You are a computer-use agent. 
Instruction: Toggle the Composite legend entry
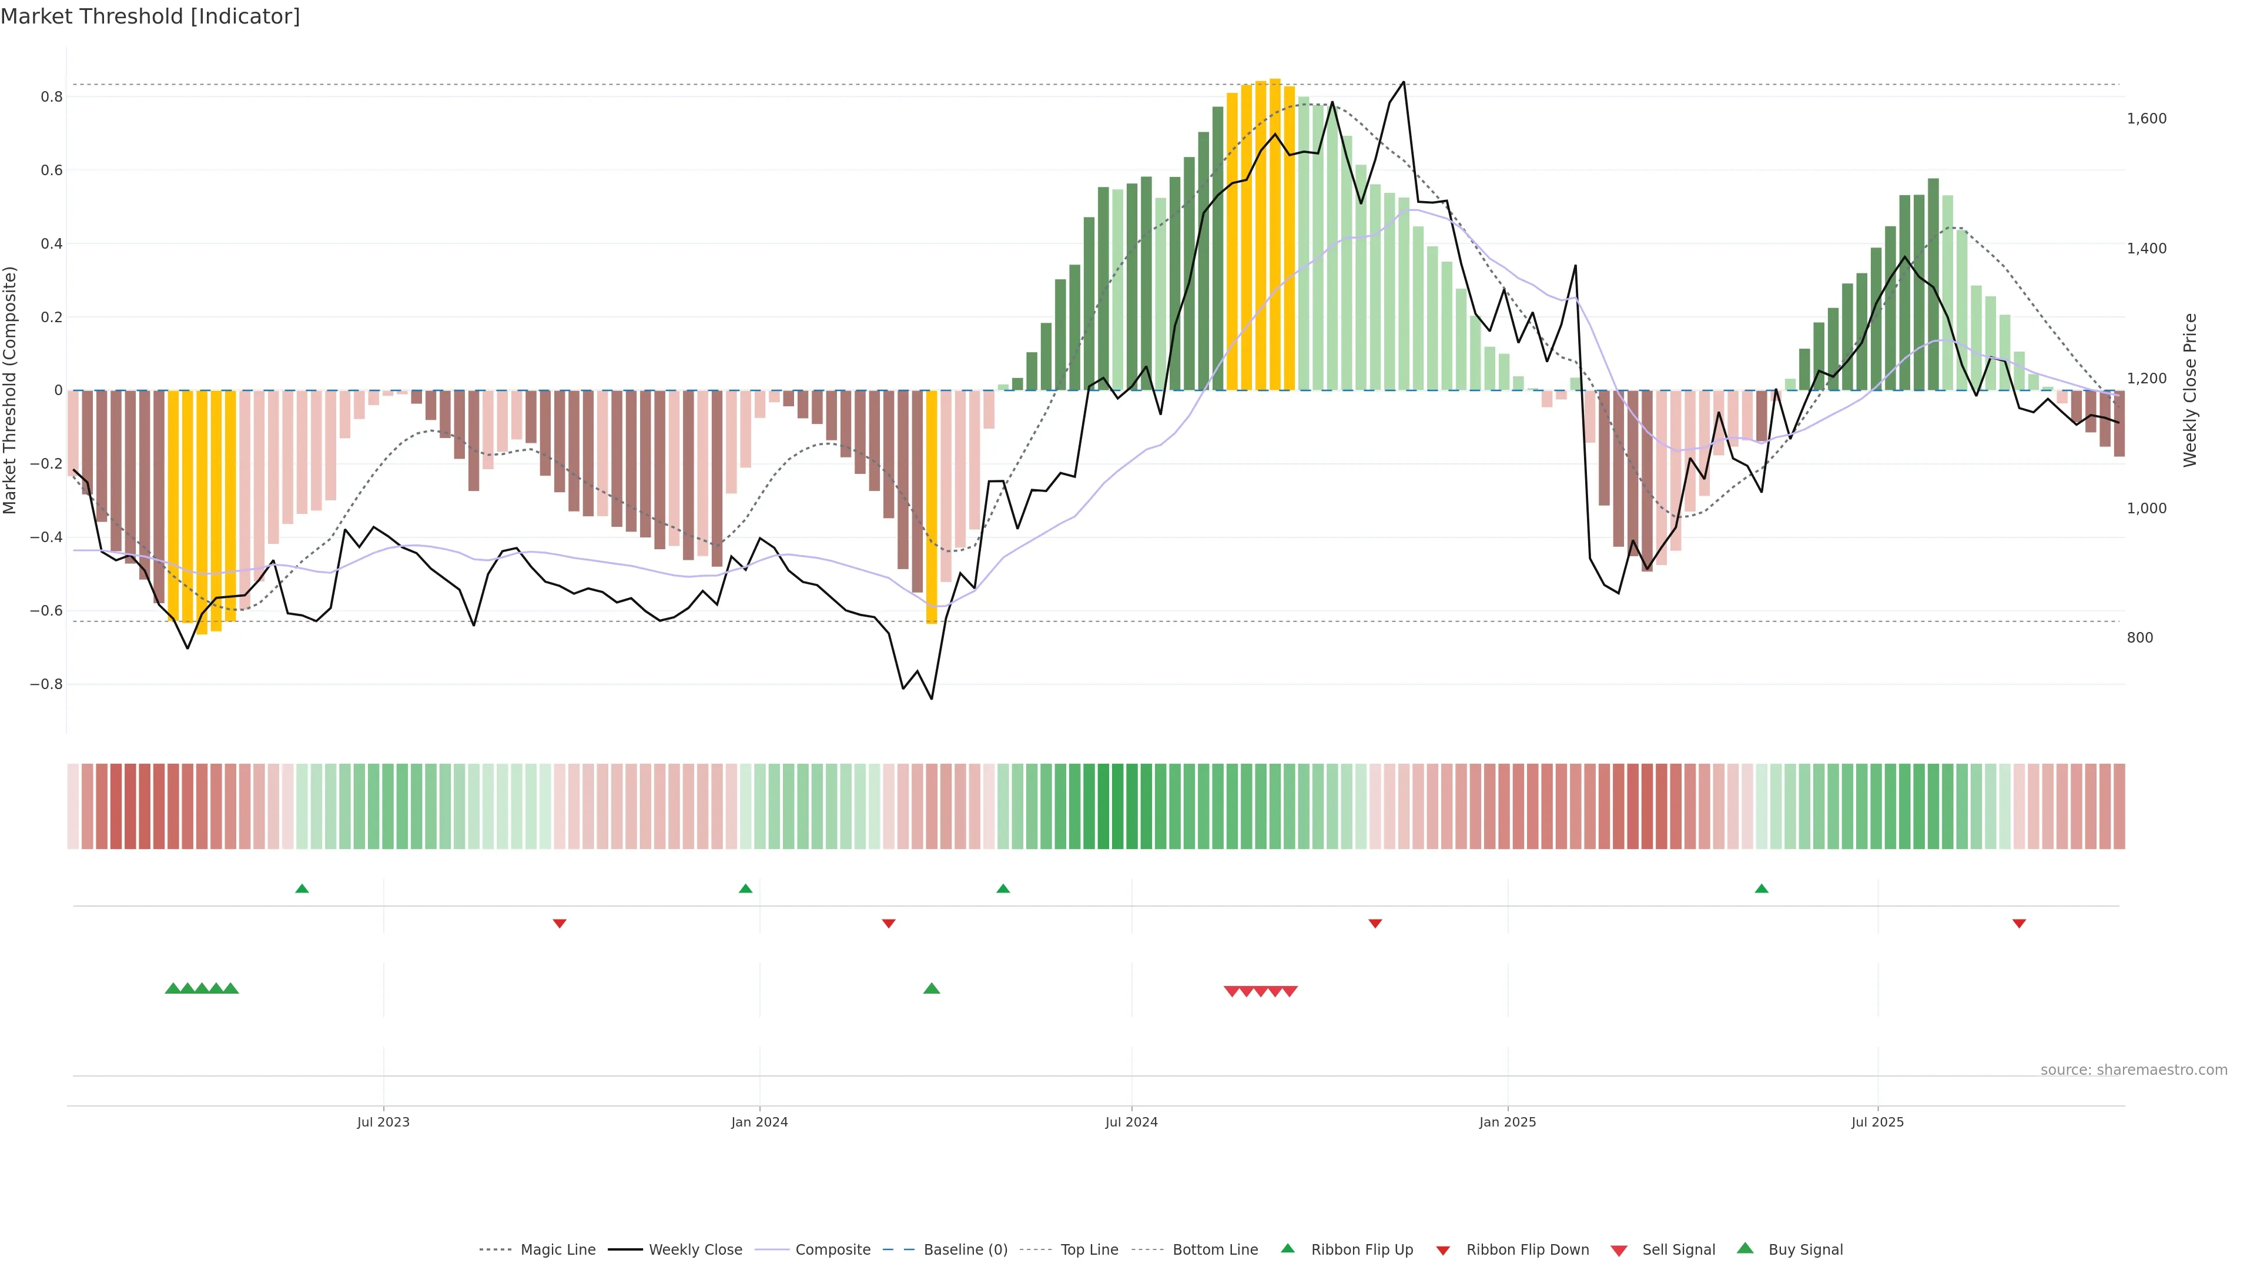tap(832, 1250)
